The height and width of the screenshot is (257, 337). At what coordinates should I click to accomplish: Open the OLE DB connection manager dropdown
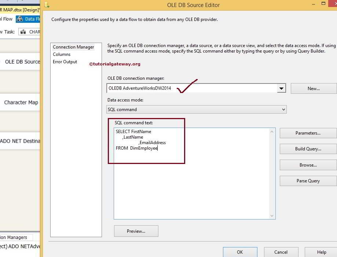pyautogui.click(x=282, y=88)
